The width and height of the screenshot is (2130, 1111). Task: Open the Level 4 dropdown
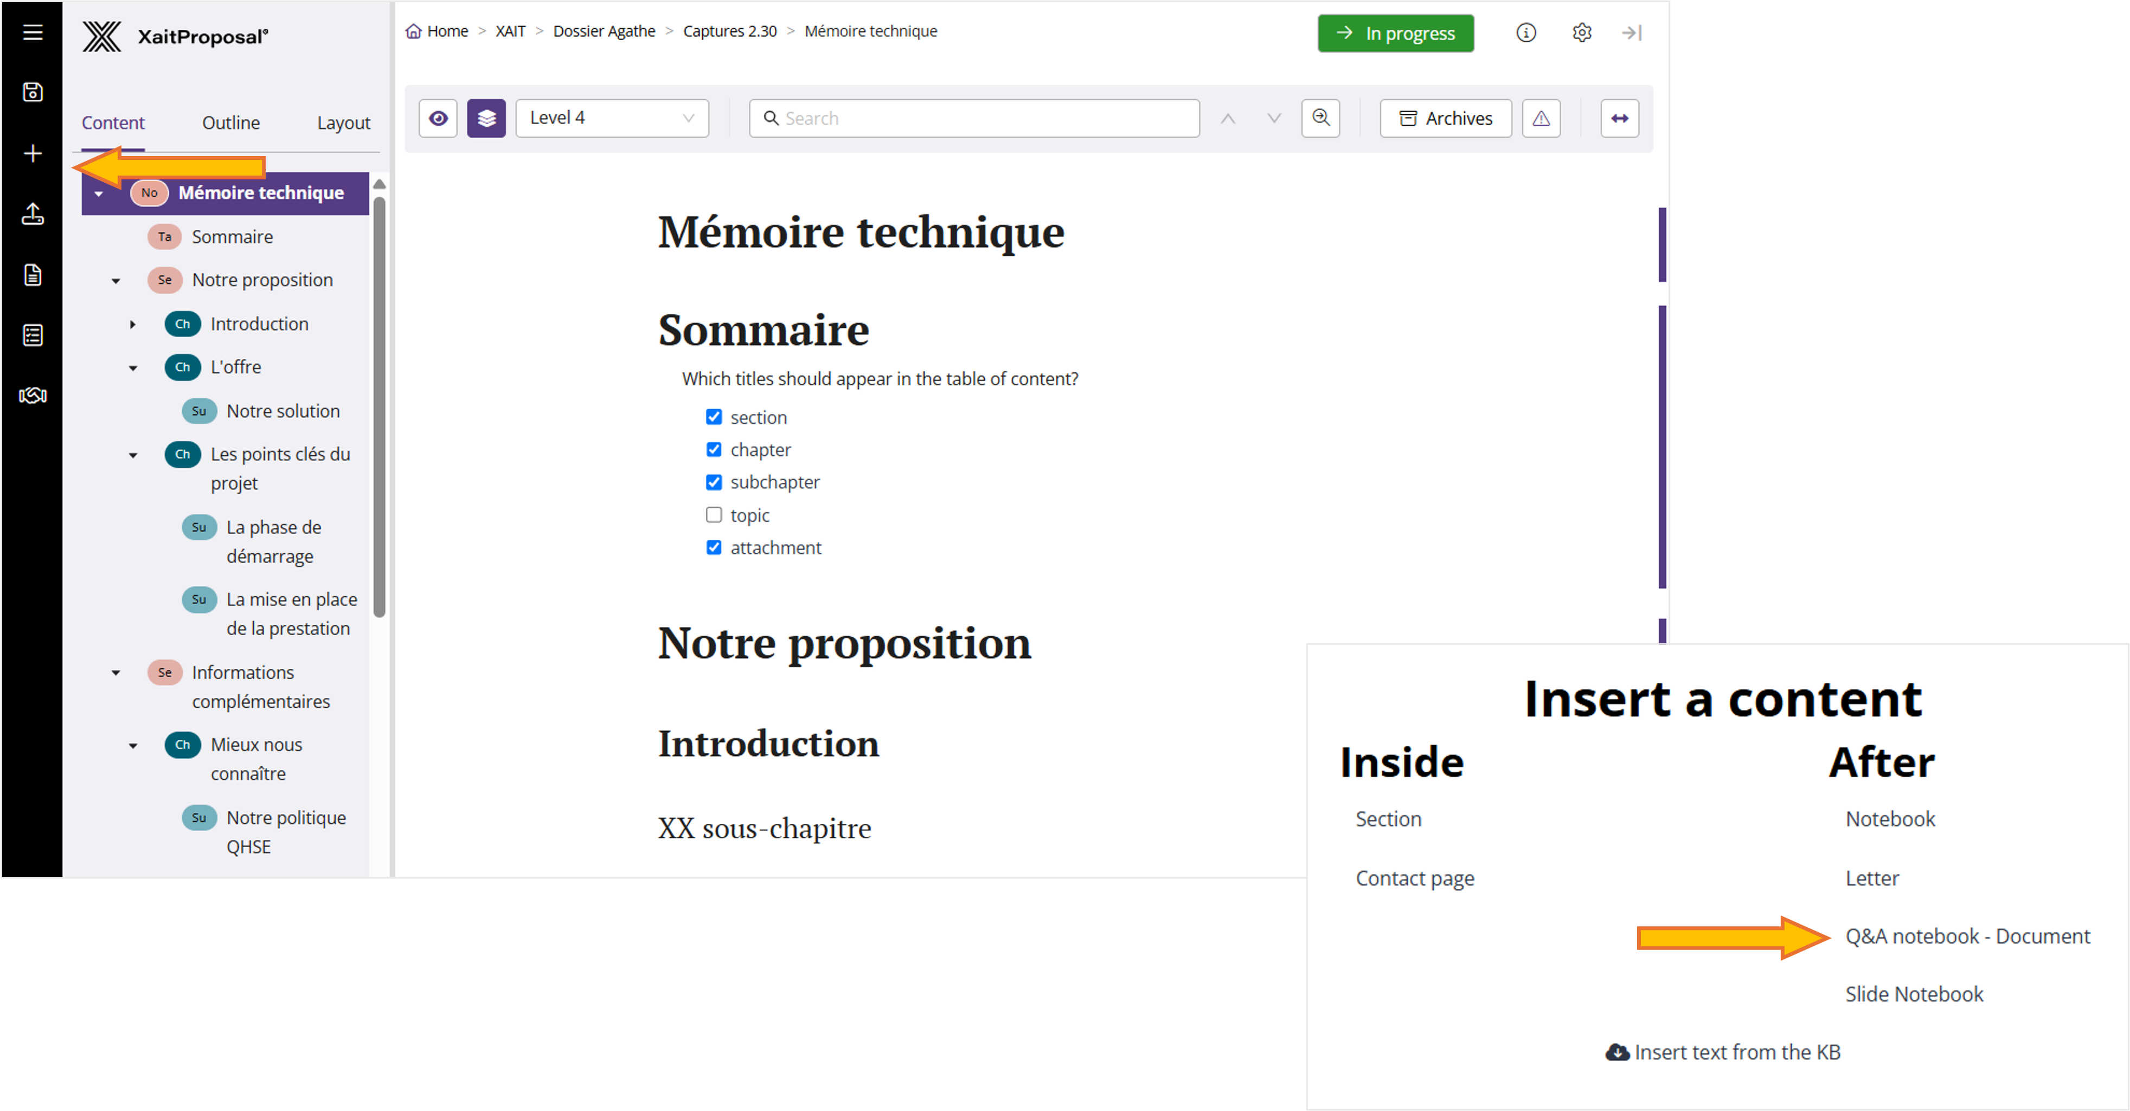[612, 118]
